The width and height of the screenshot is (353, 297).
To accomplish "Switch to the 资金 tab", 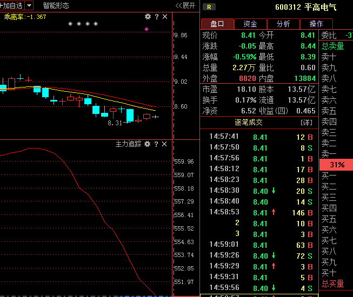I will coord(250,24).
